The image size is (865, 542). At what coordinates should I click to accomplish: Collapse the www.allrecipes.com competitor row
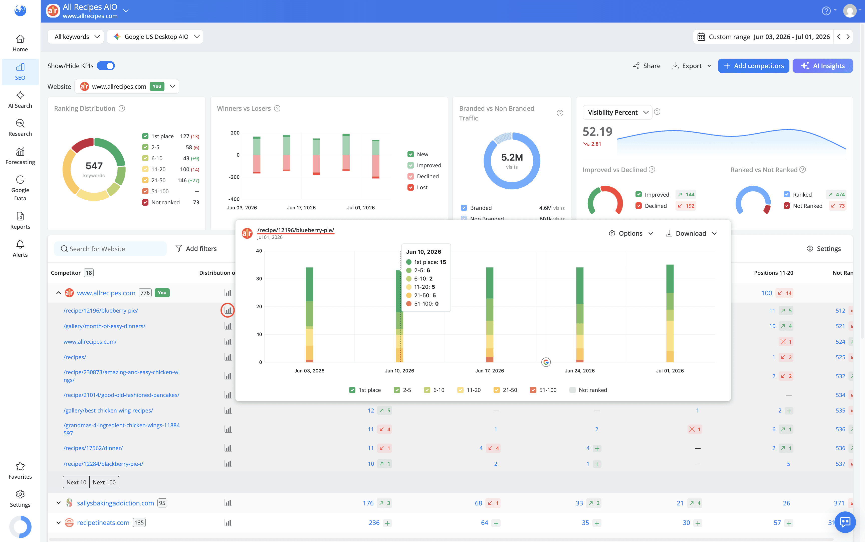[x=58, y=293]
